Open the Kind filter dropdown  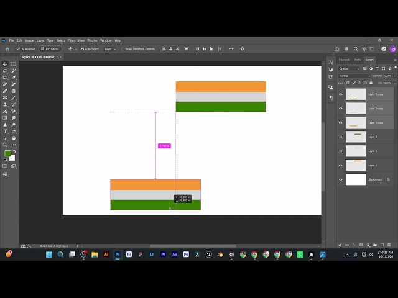[349, 68]
